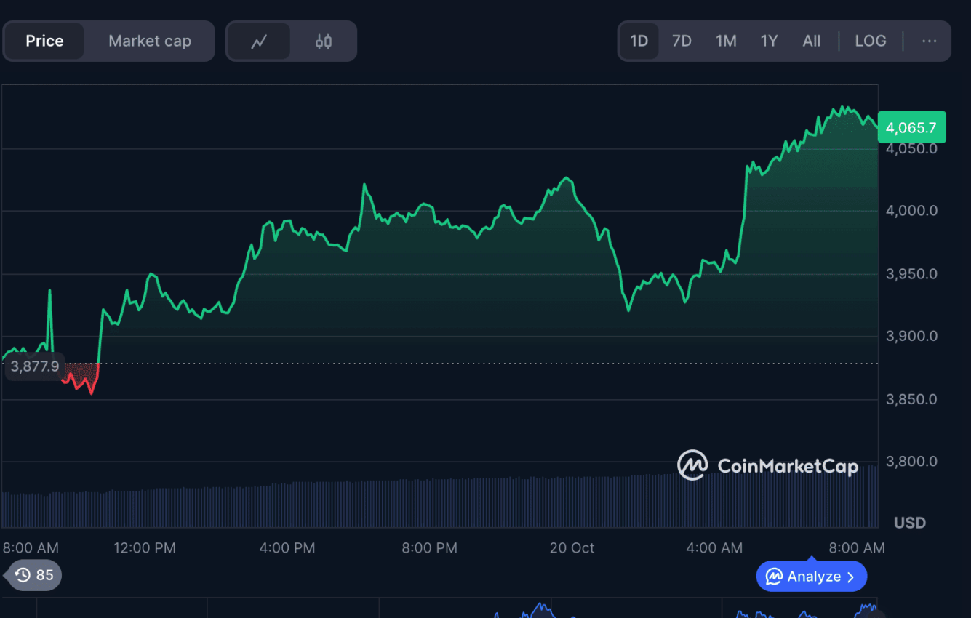
Task: Switch to line chart view icon
Action: [259, 41]
